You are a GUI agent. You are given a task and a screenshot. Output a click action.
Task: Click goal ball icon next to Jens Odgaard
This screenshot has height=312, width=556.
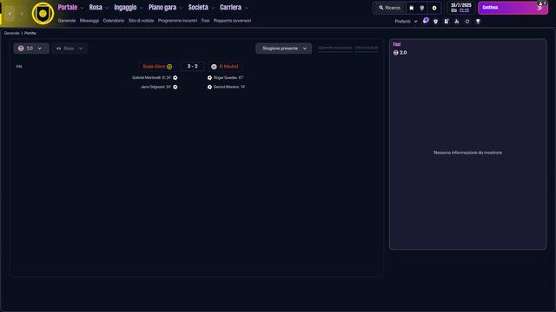point(175,87)
